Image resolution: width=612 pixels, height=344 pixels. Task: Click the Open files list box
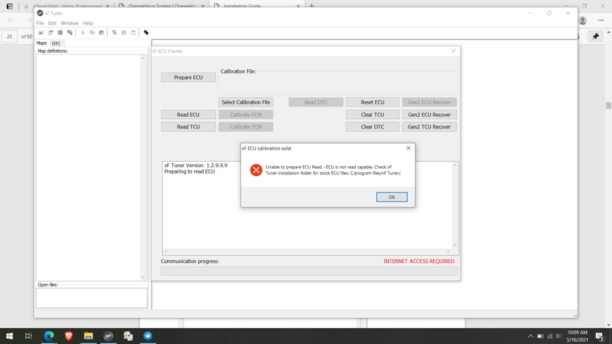coord(91,298)
